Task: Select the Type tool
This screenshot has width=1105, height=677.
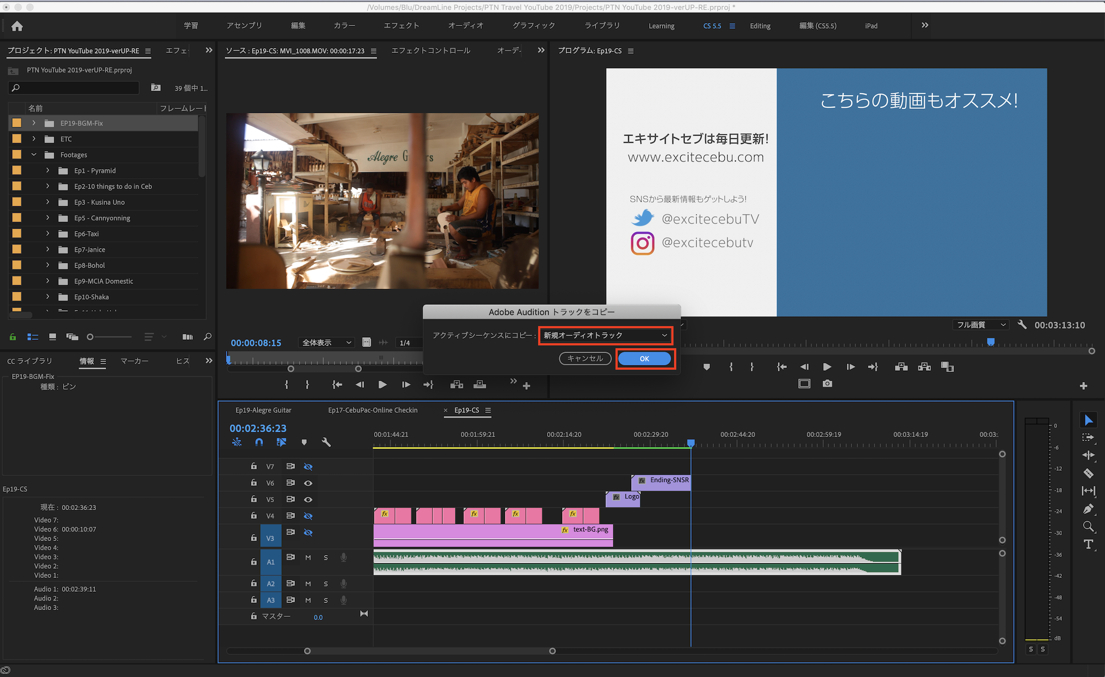Action: 1088,544
